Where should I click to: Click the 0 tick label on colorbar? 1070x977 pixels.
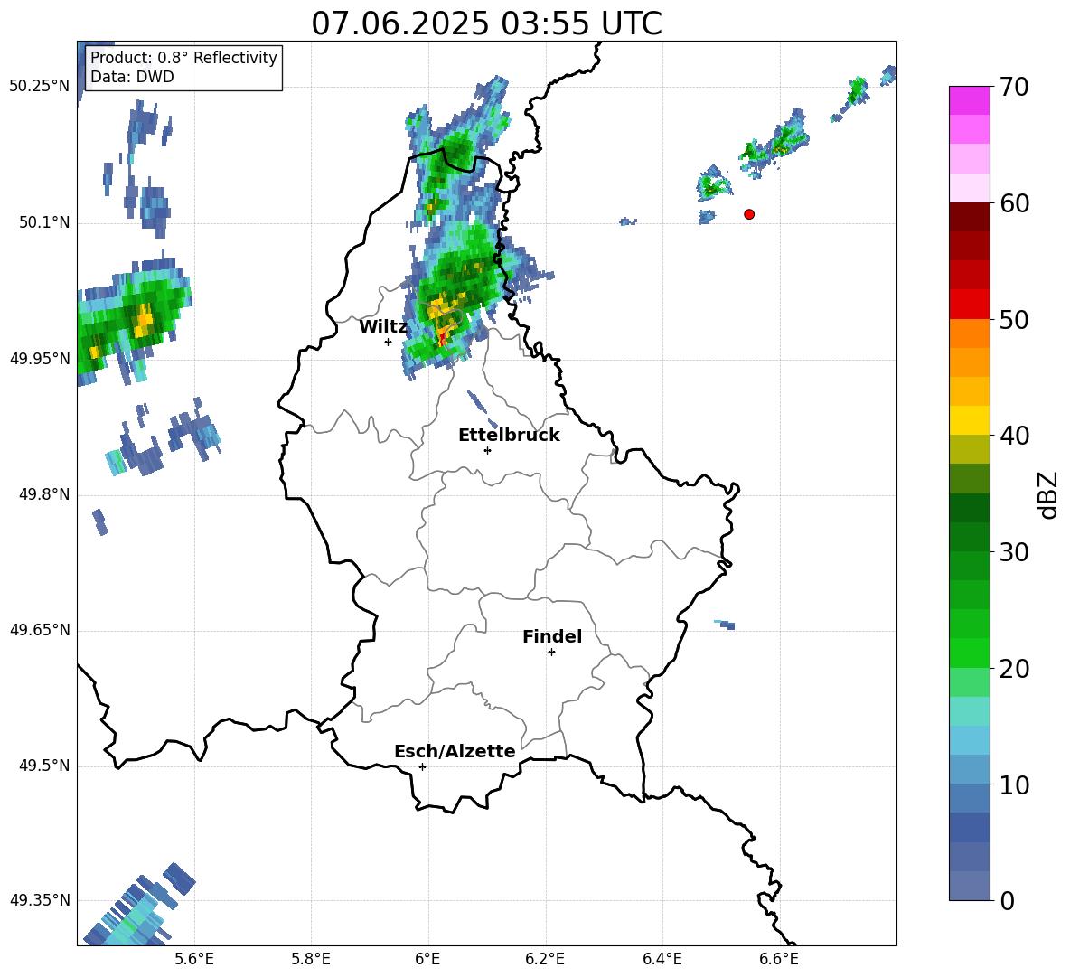1007,900
